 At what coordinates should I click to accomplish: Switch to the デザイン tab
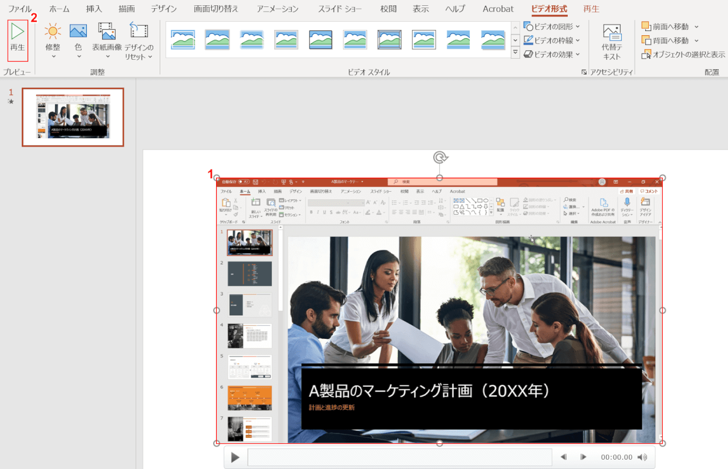[164, 9]
